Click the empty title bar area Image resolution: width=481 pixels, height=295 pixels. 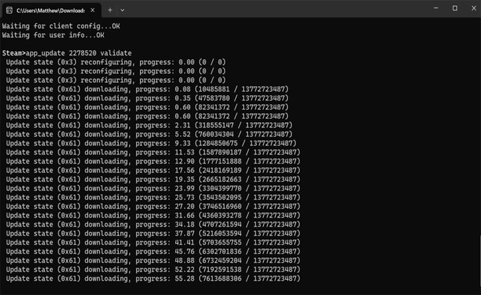point(275,8)
